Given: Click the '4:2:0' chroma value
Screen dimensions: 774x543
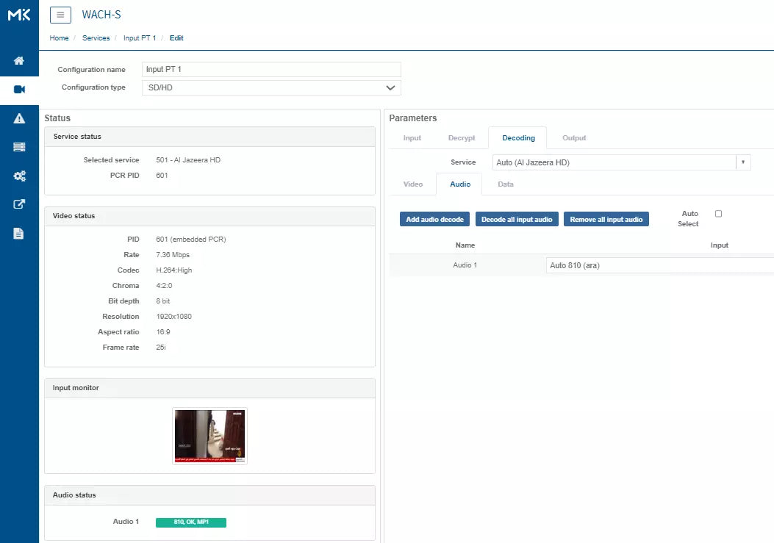Looking at the screenshot, I should point(164,286).
